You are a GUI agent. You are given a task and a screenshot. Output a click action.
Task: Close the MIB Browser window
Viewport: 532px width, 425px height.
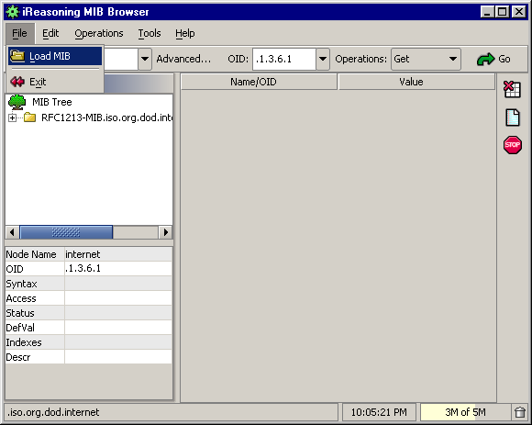(x=519, y=12)
